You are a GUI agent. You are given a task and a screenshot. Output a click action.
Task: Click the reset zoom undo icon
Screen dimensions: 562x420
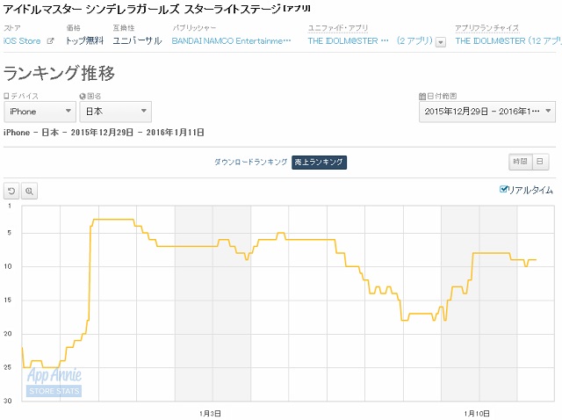[x=11, y=191]
